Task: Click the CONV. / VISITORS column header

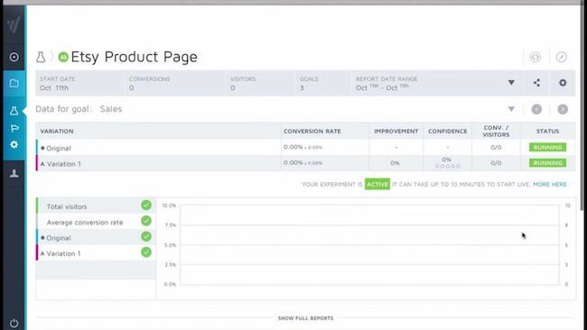Action: [496, 131]
